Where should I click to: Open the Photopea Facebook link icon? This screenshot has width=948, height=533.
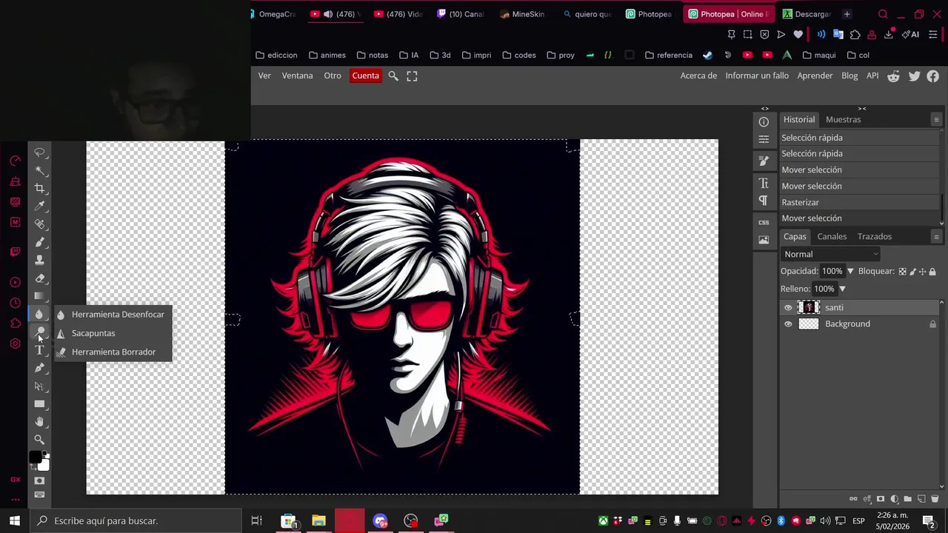(x=933, y=76)
